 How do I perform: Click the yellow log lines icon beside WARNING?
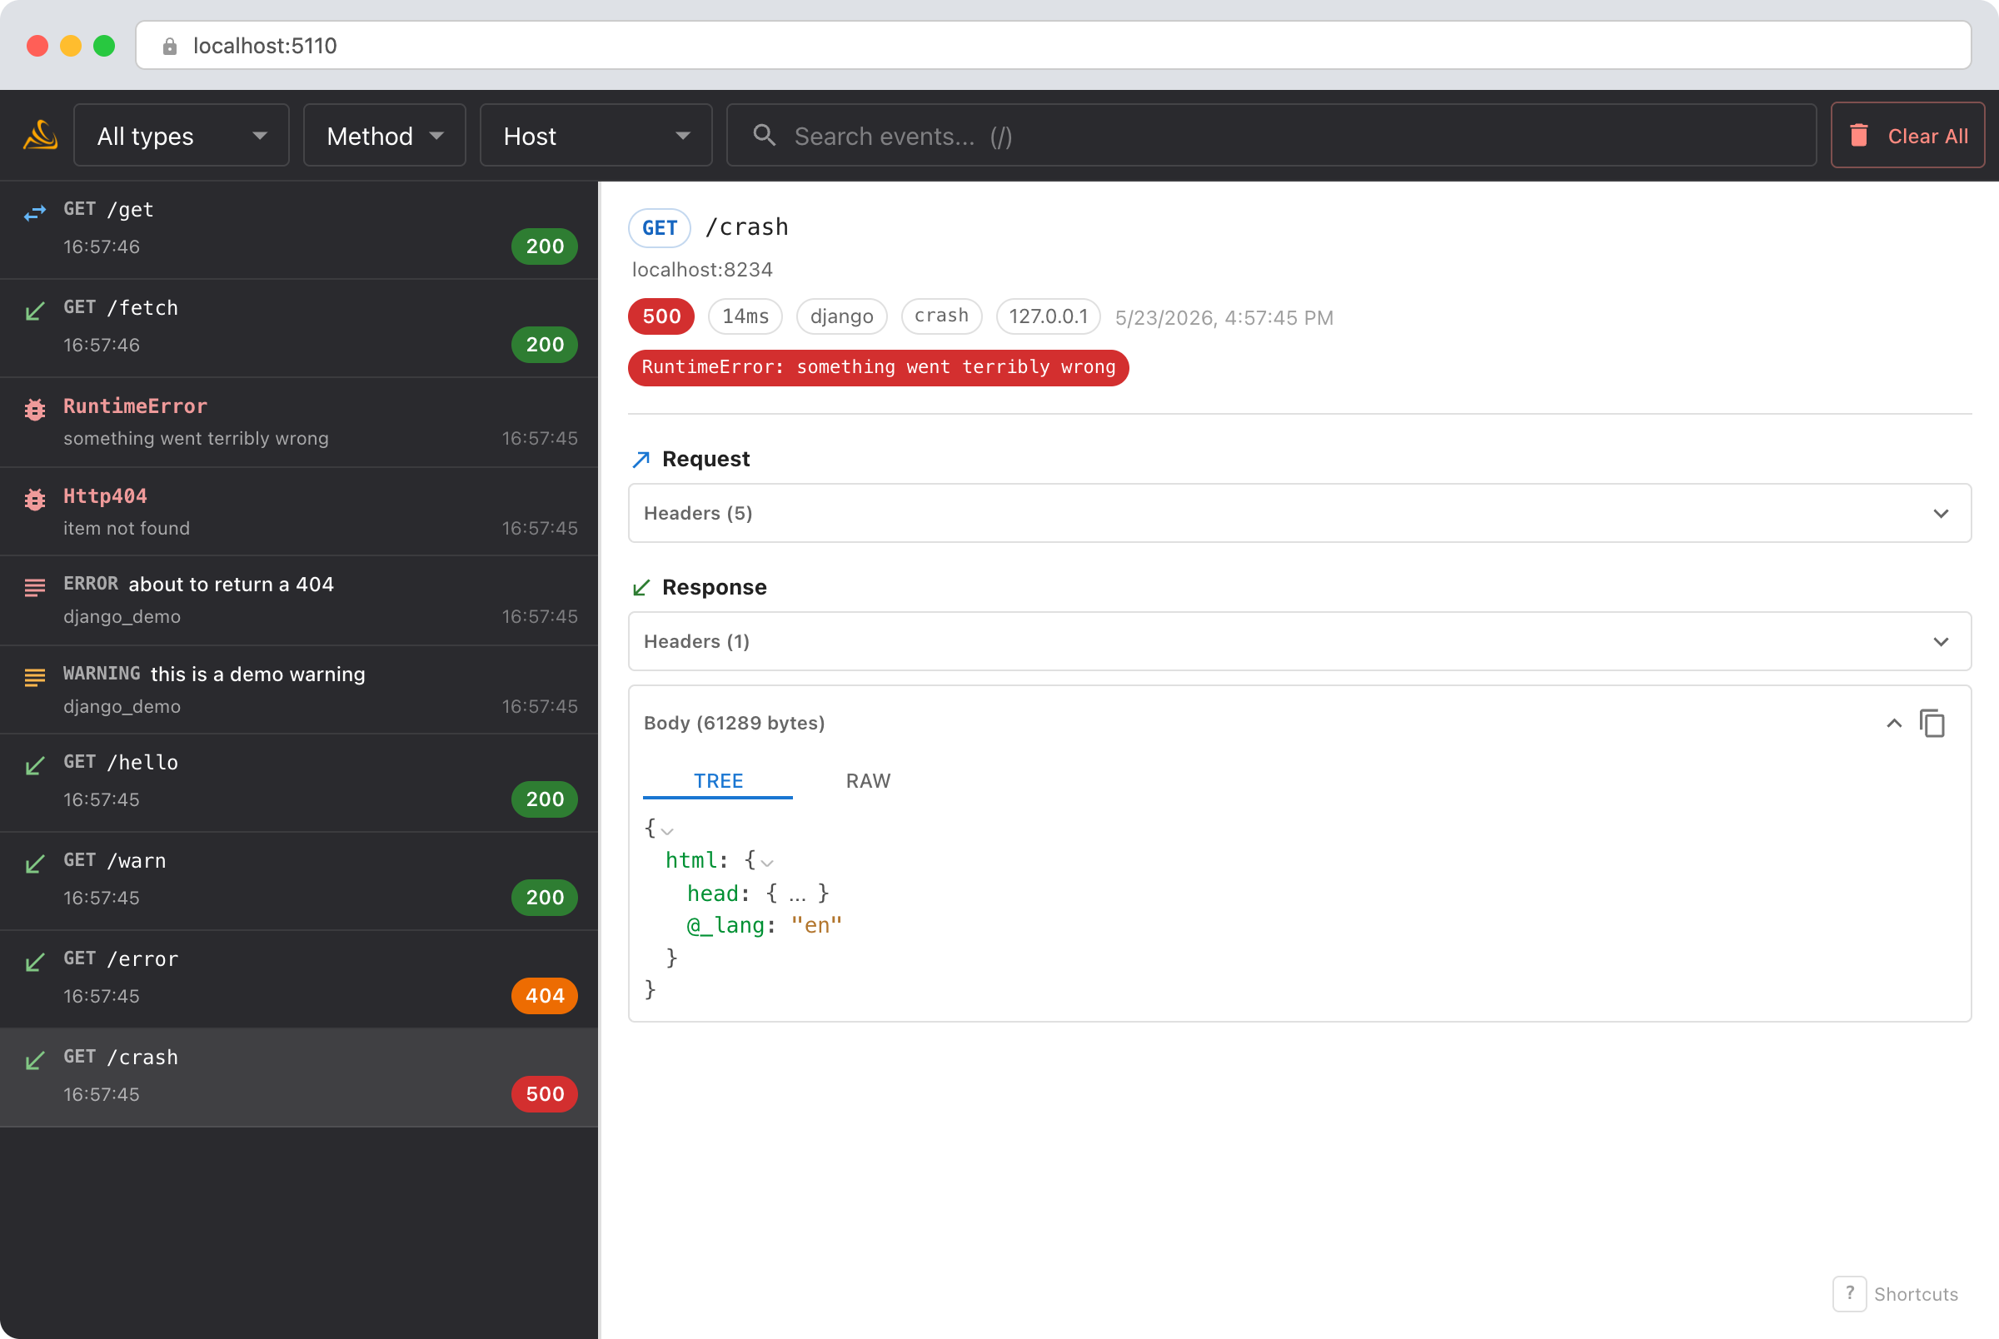pos(35,677)
